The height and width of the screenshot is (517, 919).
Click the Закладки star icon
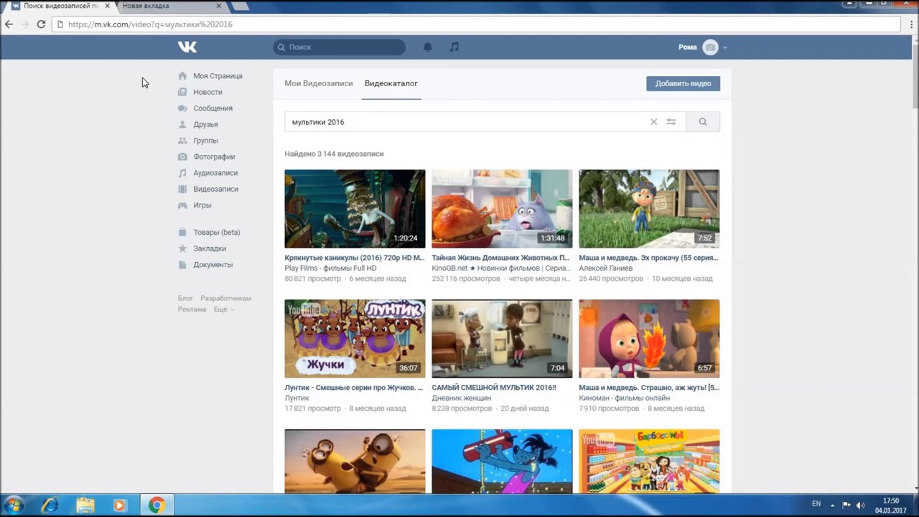182,248
